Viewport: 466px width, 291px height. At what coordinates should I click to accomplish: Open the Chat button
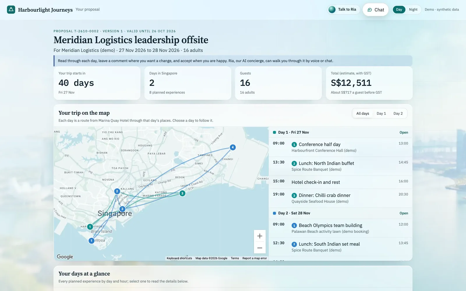pos(375,10)
